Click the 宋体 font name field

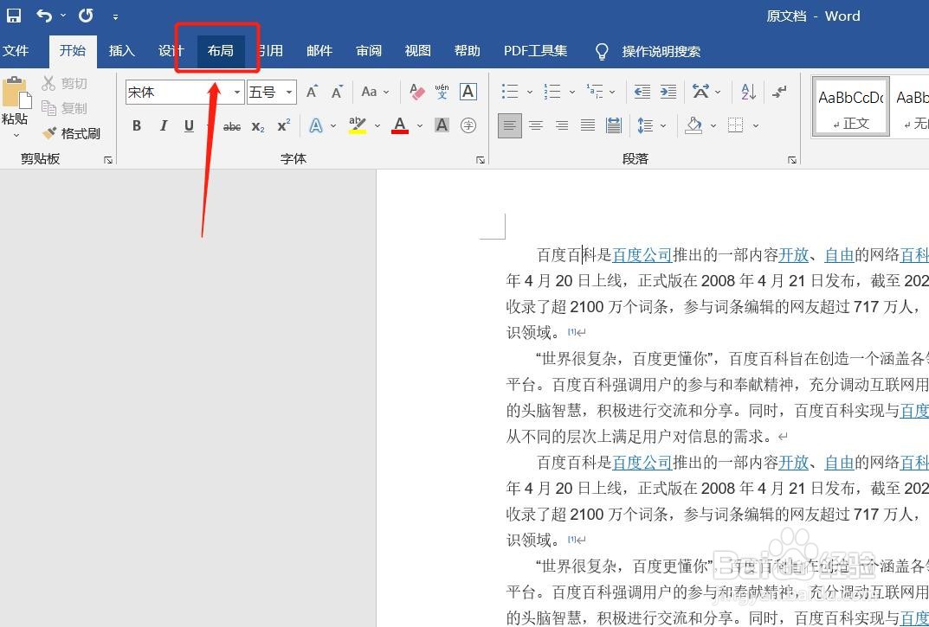[177, 93]
